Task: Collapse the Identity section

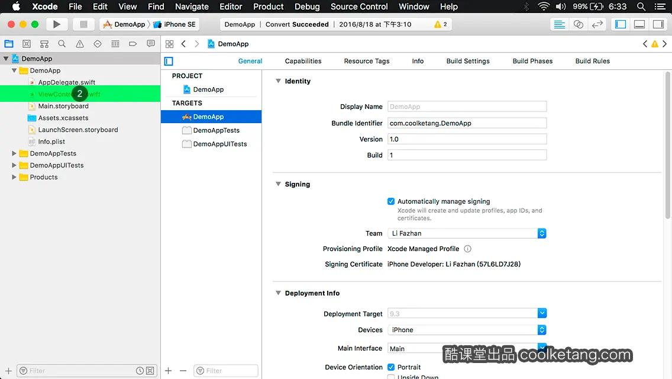Action: [278, 81]
